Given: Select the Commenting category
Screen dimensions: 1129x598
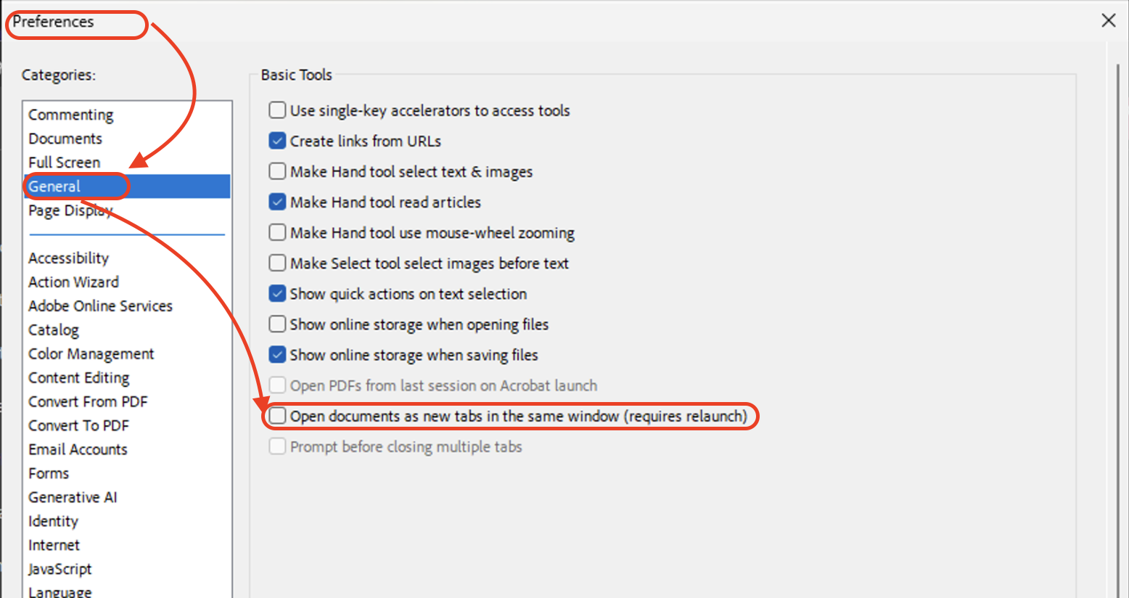Looking at the screenshot, I should (70, 114).
